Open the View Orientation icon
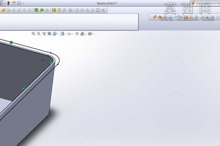The width and height of the screenshot is (220, 146). pos(54,34)
